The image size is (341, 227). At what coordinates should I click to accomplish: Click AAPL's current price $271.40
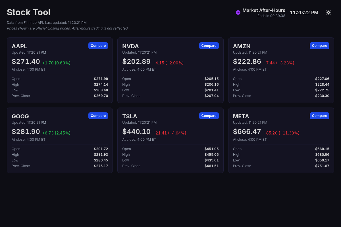pyautogui.click(x=26, y=62)
